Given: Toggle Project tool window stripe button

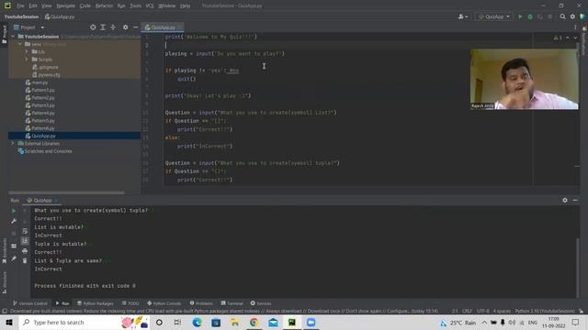Looking at the screenshot, I should pyautogui.click(x=4, y=35).
